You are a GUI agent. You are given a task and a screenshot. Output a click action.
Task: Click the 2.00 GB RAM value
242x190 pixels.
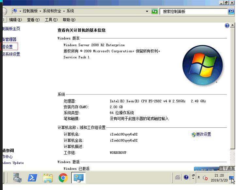point(116,107)
